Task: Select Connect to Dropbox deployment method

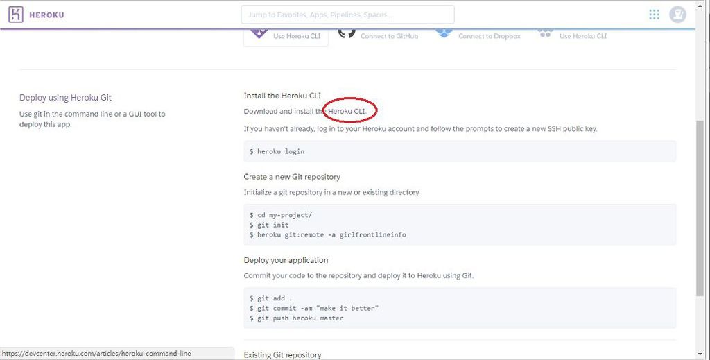Action: (x=490, y=36)
